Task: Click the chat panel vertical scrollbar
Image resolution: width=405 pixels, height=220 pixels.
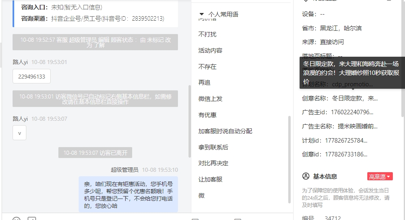Action: pyautogui.click(x=190, y=122)
